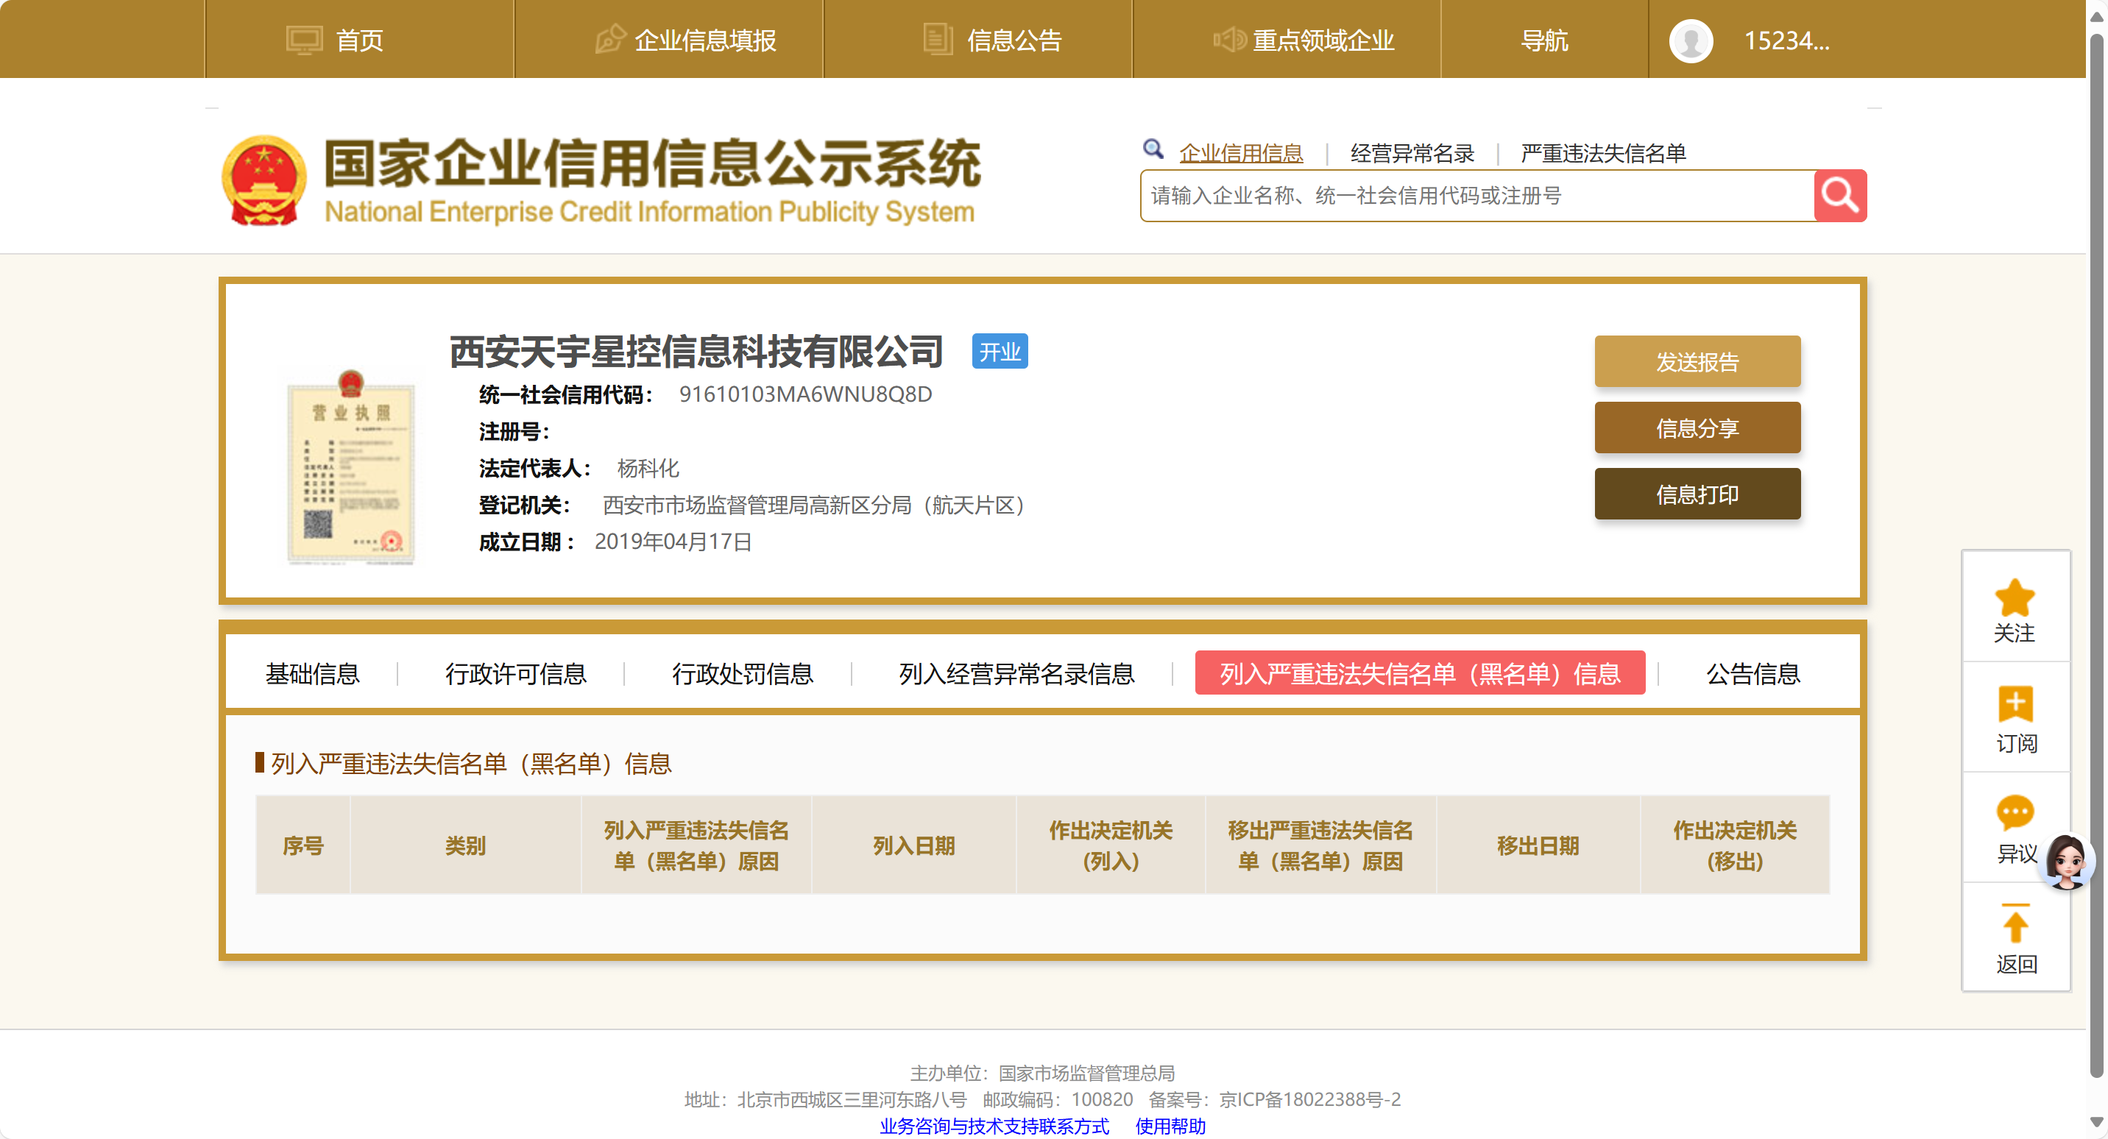Open the 导航 navigation menu
This screenshot has height=1139, width=2108.
tap(1544, 40)
